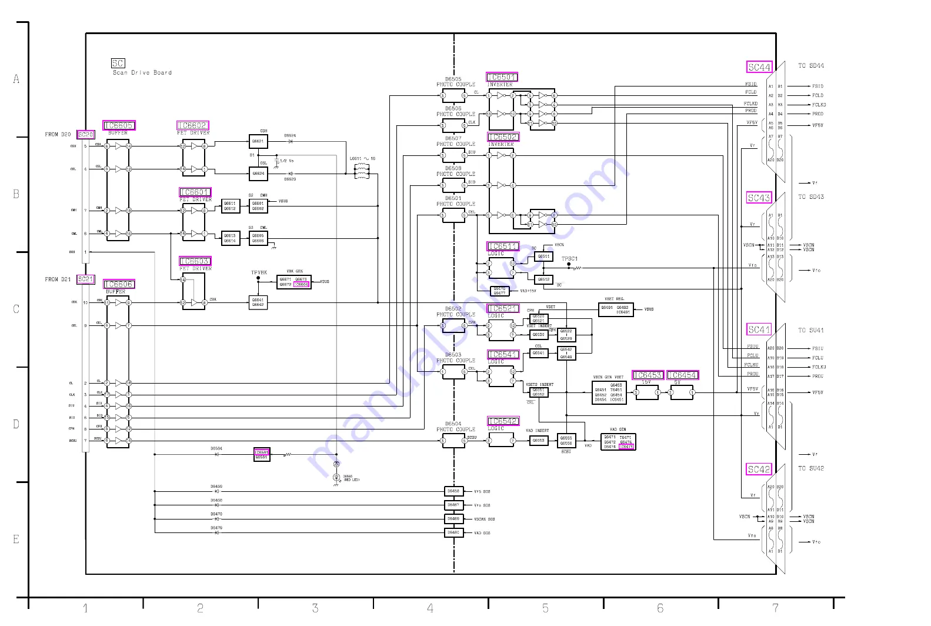Select the VSCN GEN VSET block
The height and width of the screenshot is (626, 931).
click(609, 393)
